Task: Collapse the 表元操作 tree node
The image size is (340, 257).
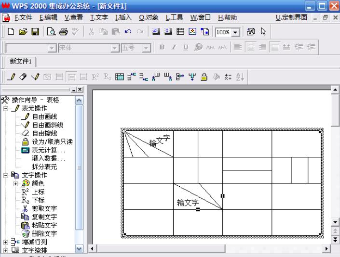Action: tap(6, 108)
